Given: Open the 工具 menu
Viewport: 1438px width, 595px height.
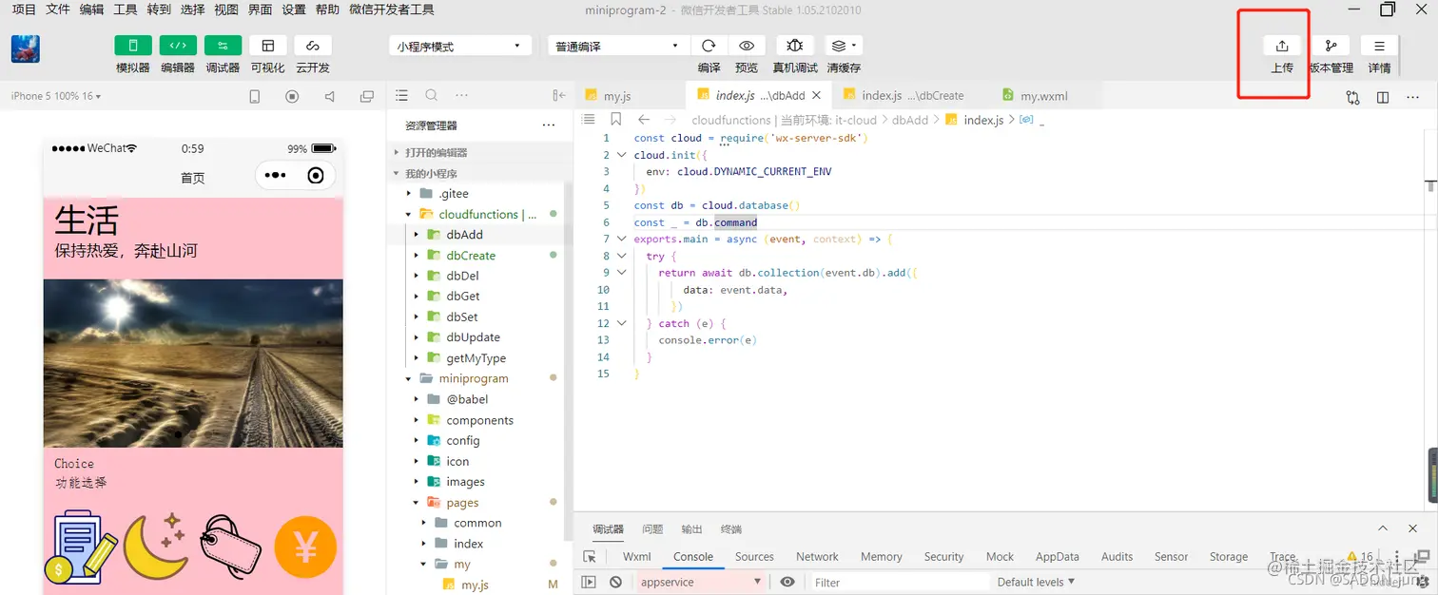Looking at the screenshot, I should pos(125,10).
